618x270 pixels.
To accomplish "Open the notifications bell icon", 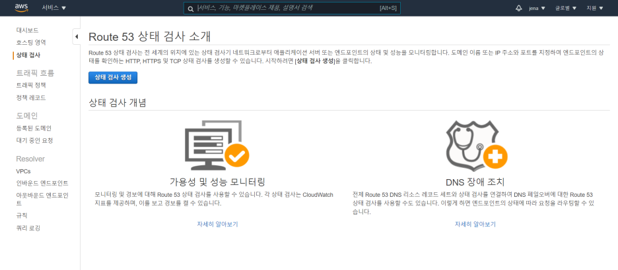I will (519, 8).
